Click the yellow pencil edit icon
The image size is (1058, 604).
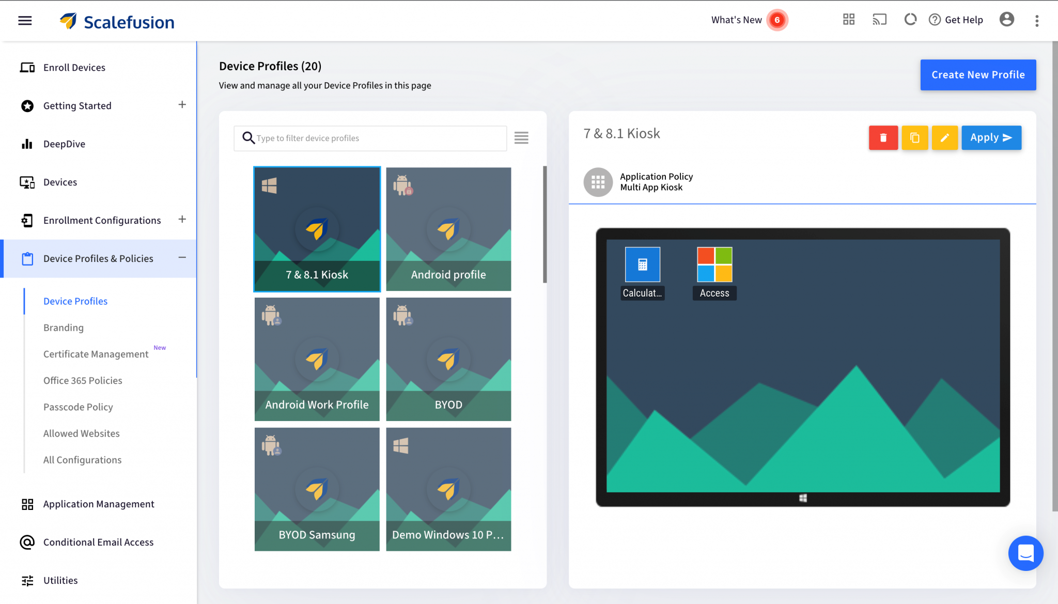(944, 137)
